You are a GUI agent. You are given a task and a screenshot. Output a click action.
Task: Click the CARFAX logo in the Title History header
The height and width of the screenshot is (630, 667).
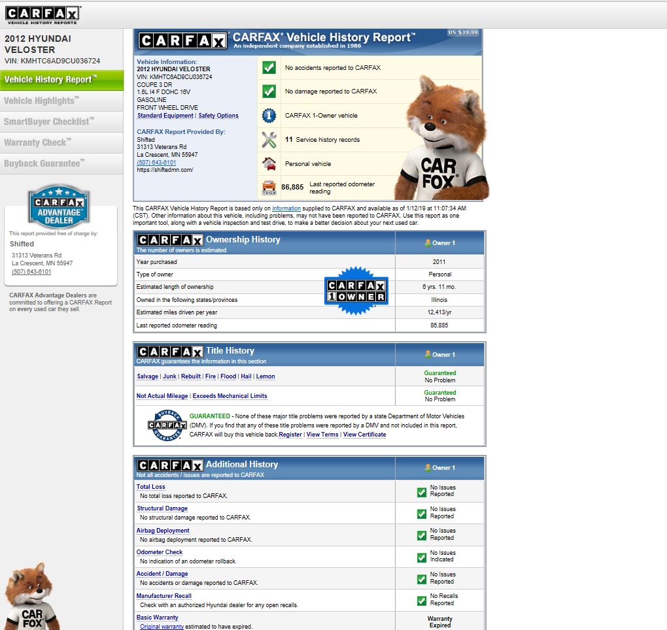(x=170, y=352)
